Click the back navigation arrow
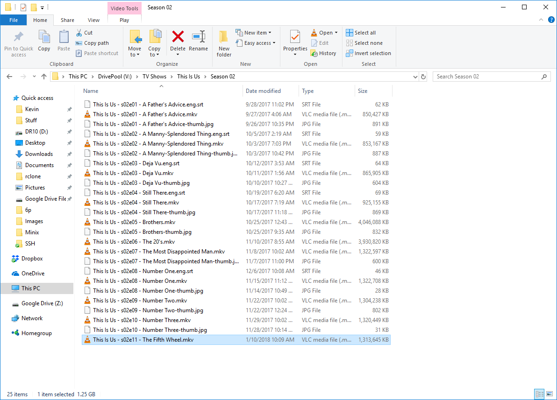This screenshot has height=400, width=557. coord(9,76)
